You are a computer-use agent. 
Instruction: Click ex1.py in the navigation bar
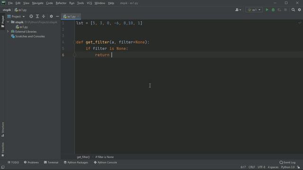point(21,10)
